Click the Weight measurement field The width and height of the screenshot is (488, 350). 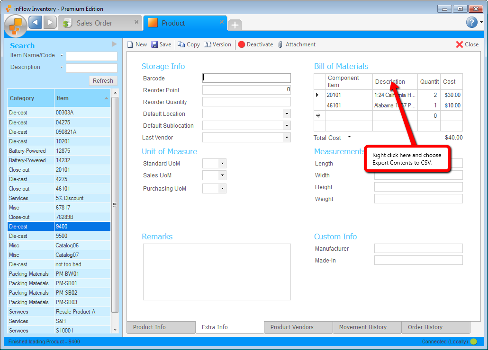coord(419,199)
